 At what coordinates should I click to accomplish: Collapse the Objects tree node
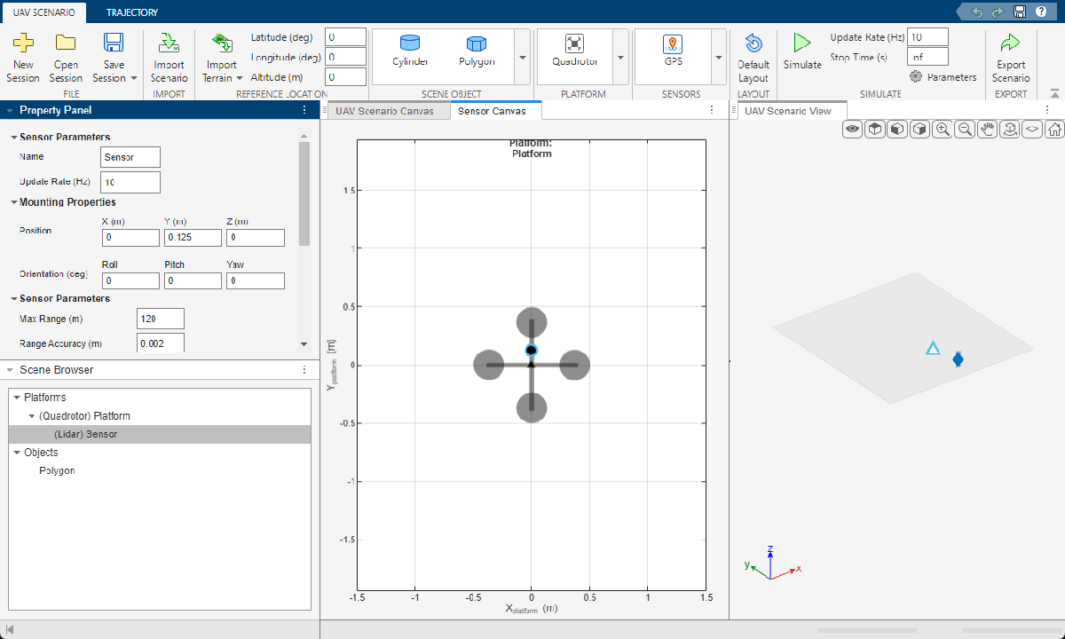click(16, 453)
